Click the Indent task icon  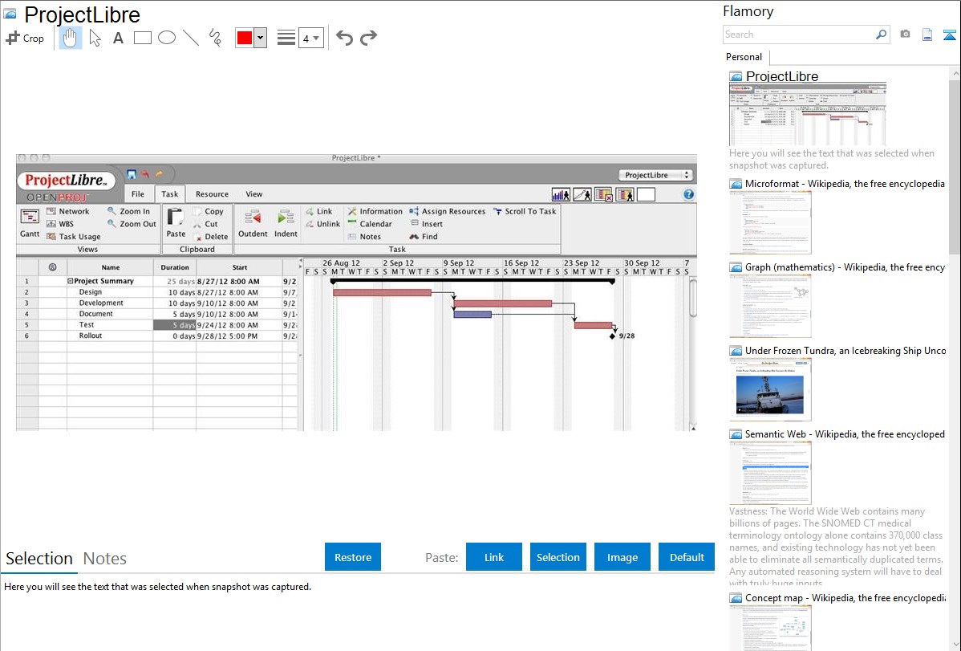point(286,218)
